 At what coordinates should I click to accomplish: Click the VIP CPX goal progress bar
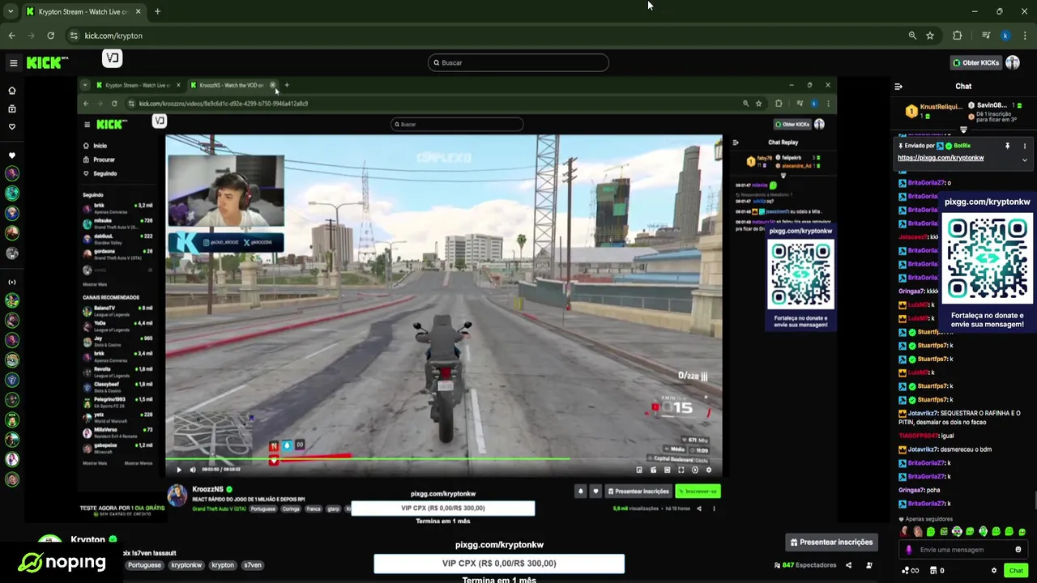(x=499, y=564)
